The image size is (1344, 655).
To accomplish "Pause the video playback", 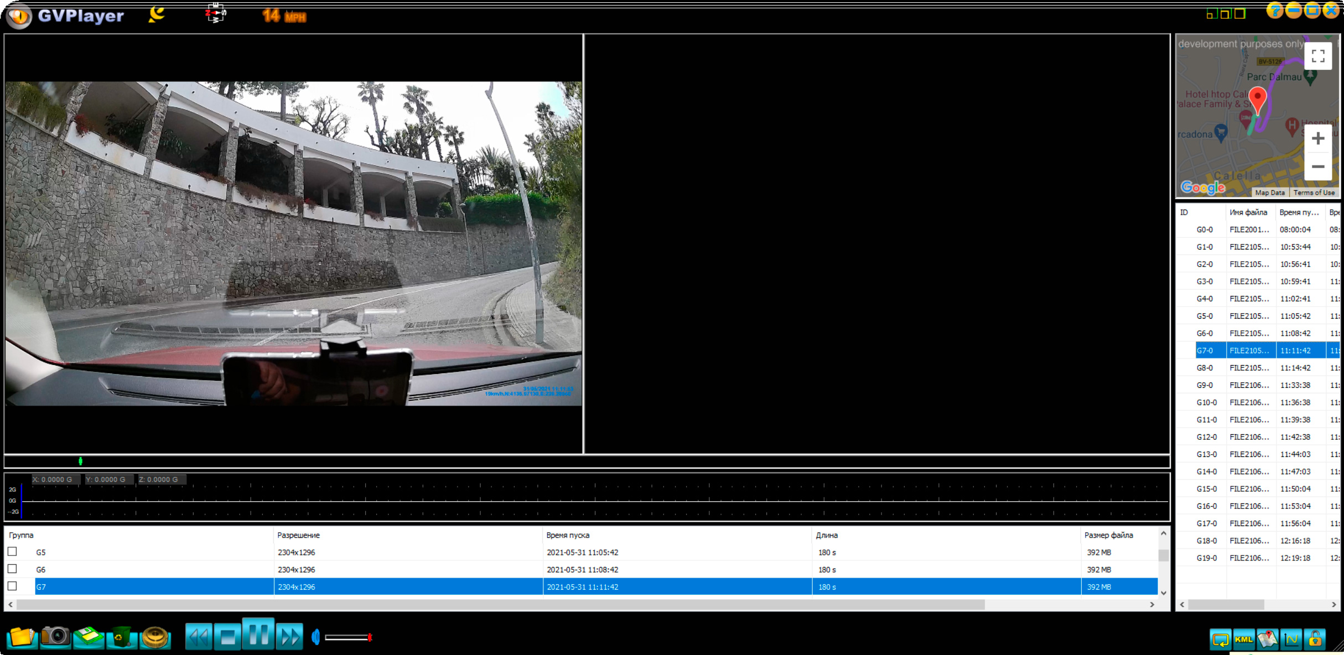I will pos(258,635).
